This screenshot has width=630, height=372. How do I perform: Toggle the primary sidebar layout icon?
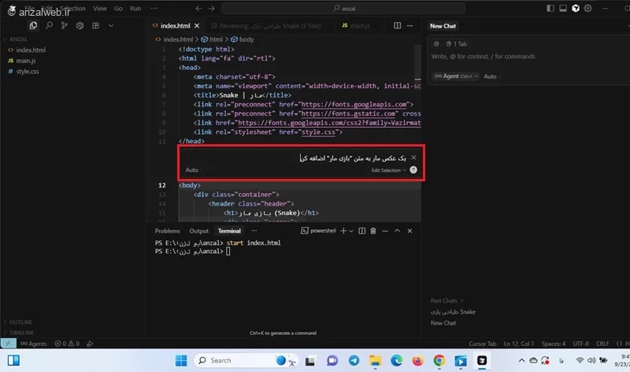550,8
